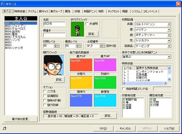Open the システム tab

136,11
